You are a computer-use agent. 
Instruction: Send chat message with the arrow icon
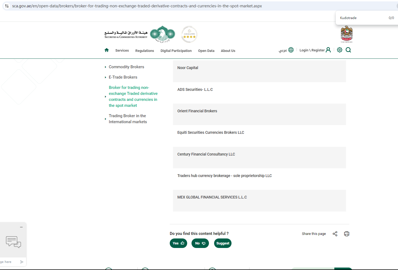point(22,262)
